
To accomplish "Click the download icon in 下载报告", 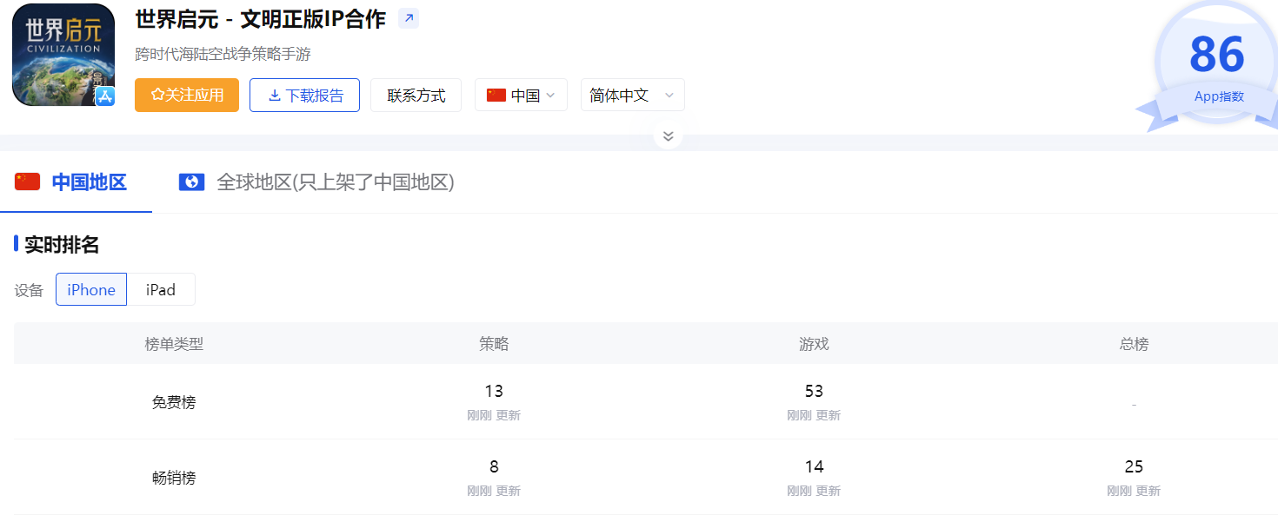I will point(274,96).
